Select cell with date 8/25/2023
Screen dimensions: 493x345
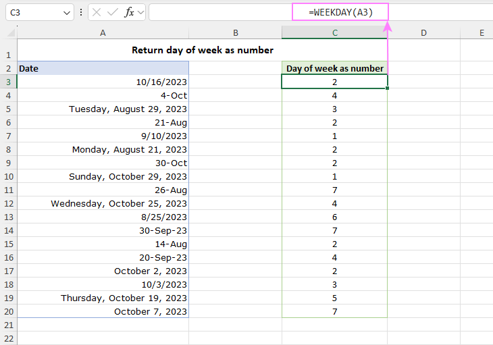tap(103, 217)
